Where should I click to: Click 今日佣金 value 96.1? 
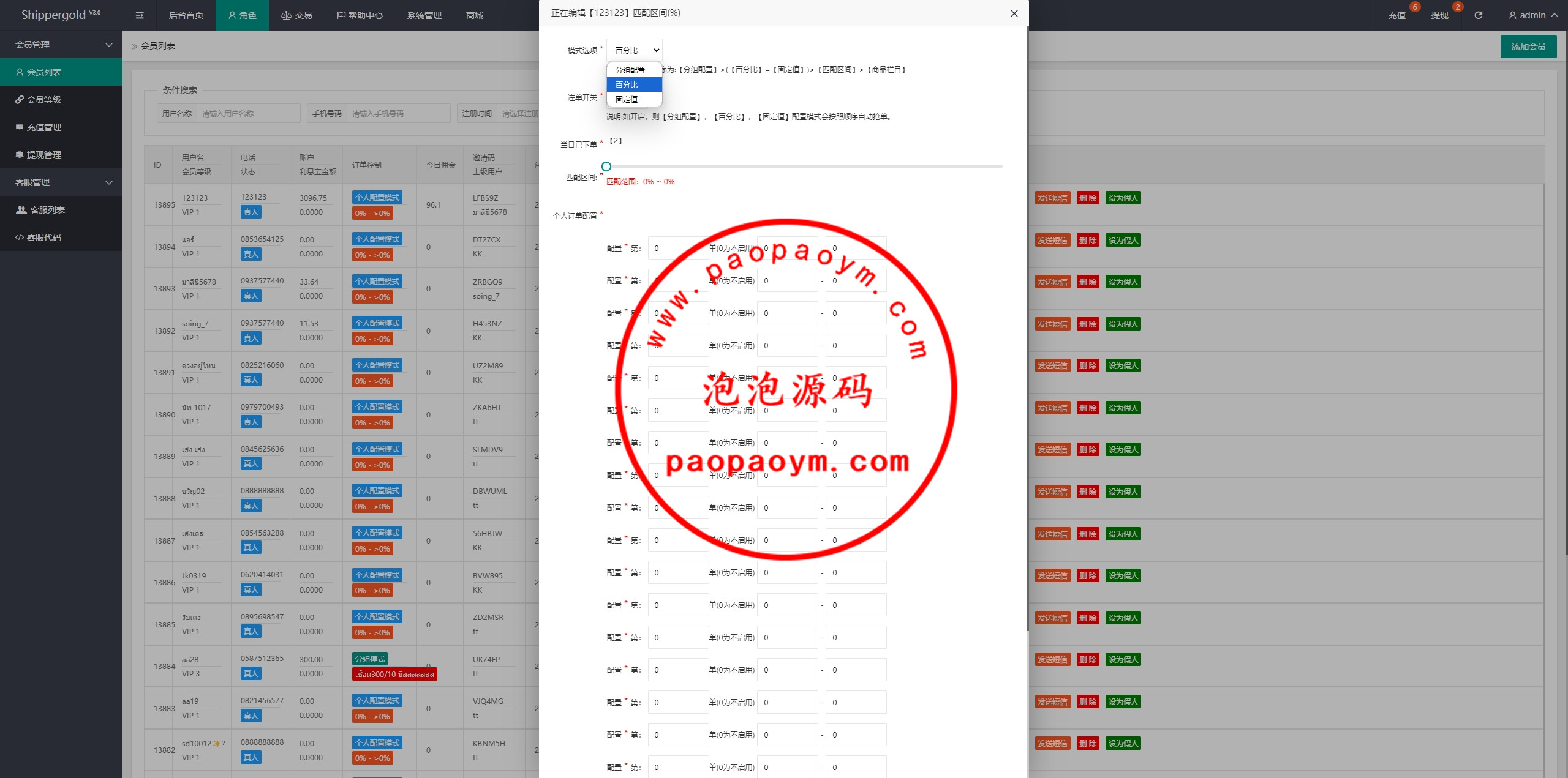point(434,205)
